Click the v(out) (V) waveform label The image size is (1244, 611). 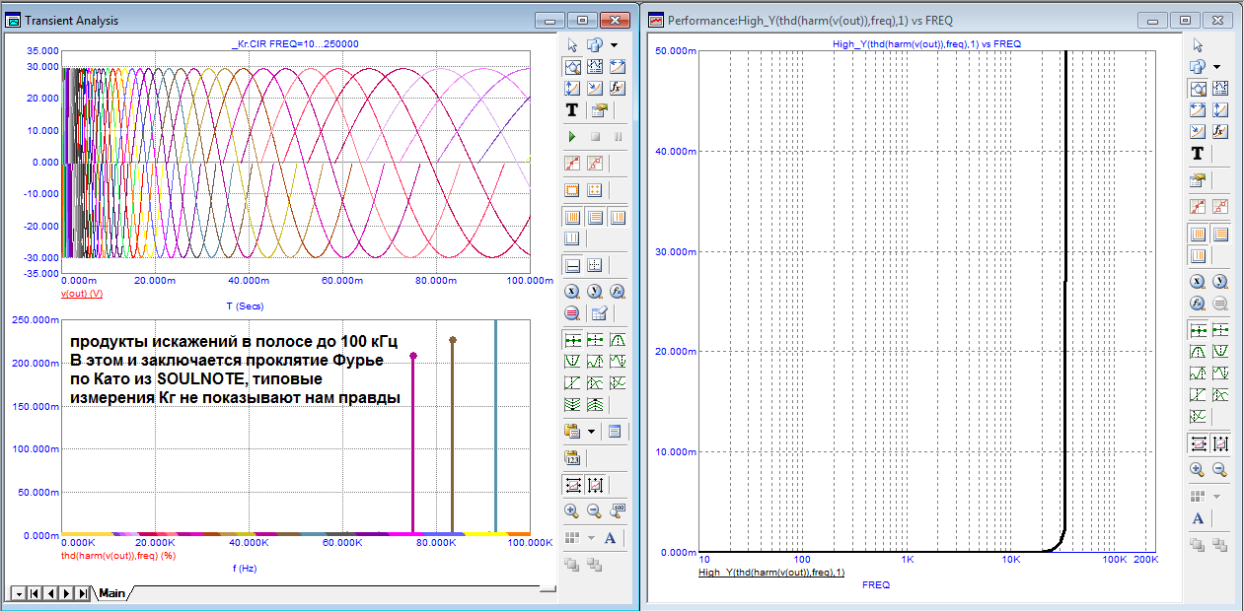coord(82,294)
